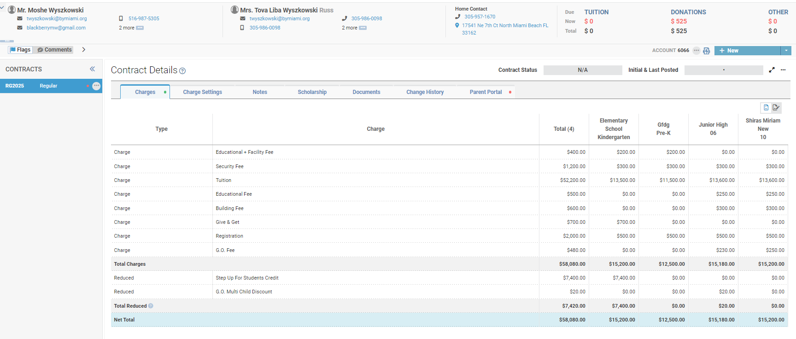Switch to the Charge Settings tab
Viewport: 796px width, 339px height.
click(203, 92)
